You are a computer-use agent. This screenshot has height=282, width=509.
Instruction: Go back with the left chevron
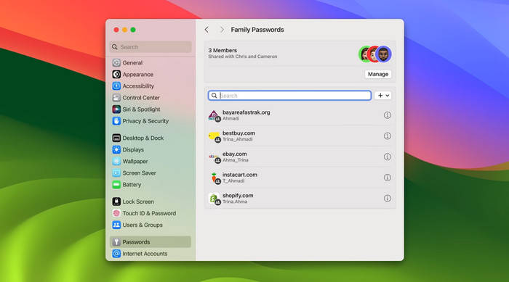207,30
